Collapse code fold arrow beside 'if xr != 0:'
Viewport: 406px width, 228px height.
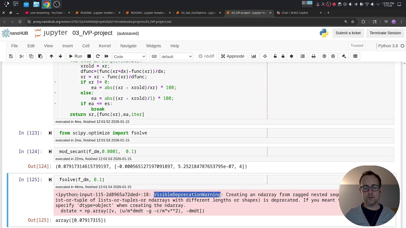pyautogui.click(x=55, y=82)
